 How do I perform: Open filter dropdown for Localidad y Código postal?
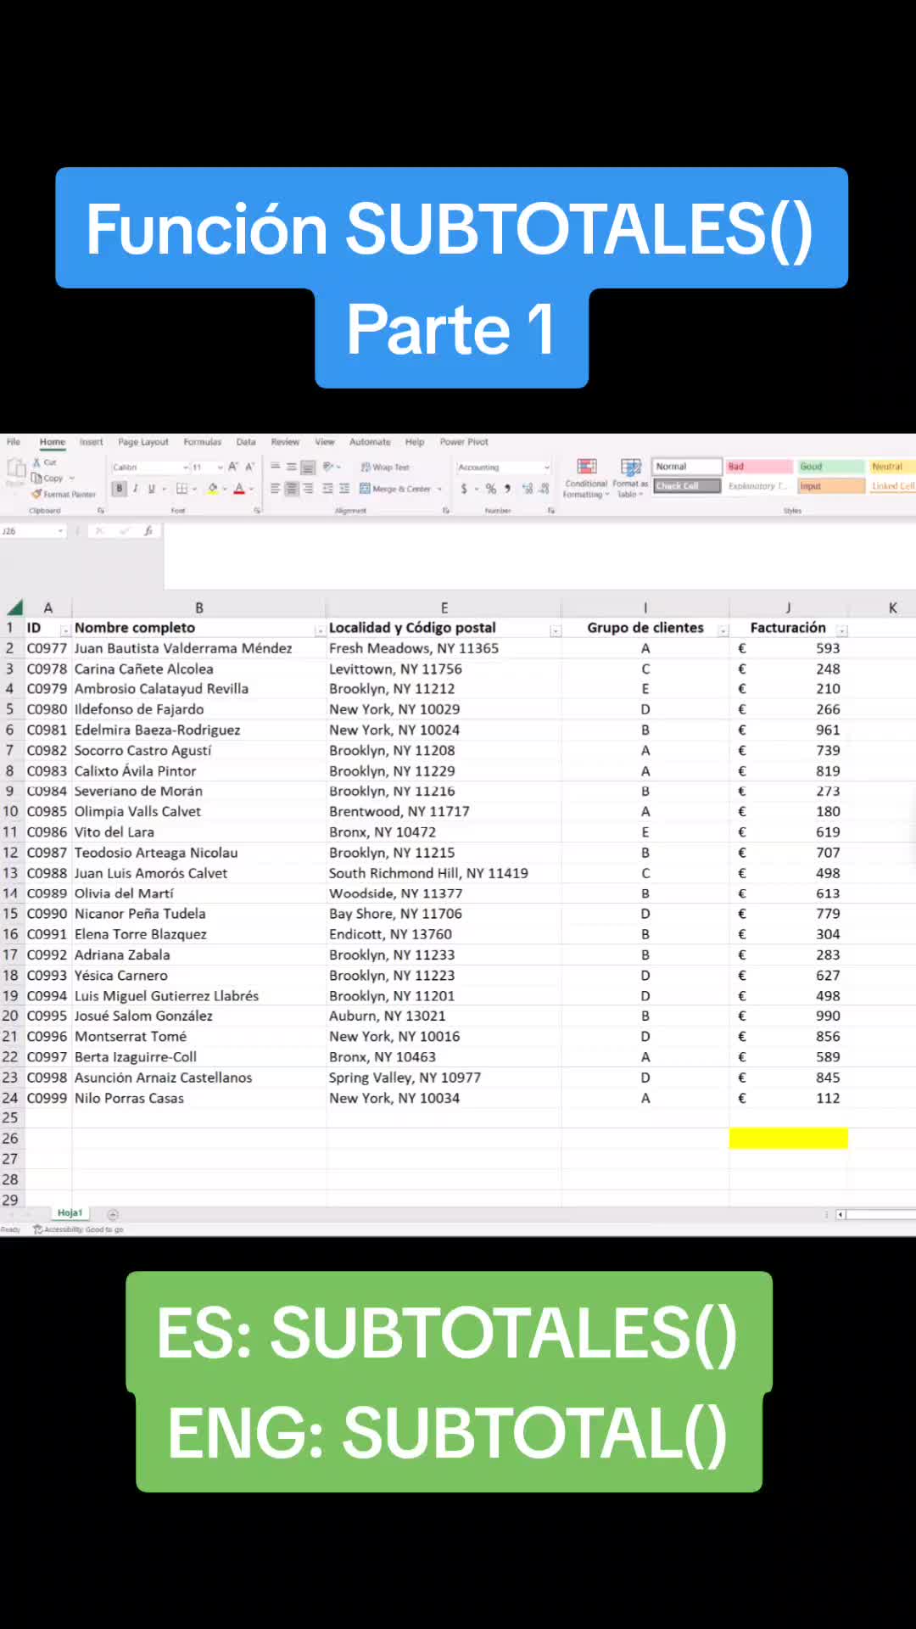555,630
